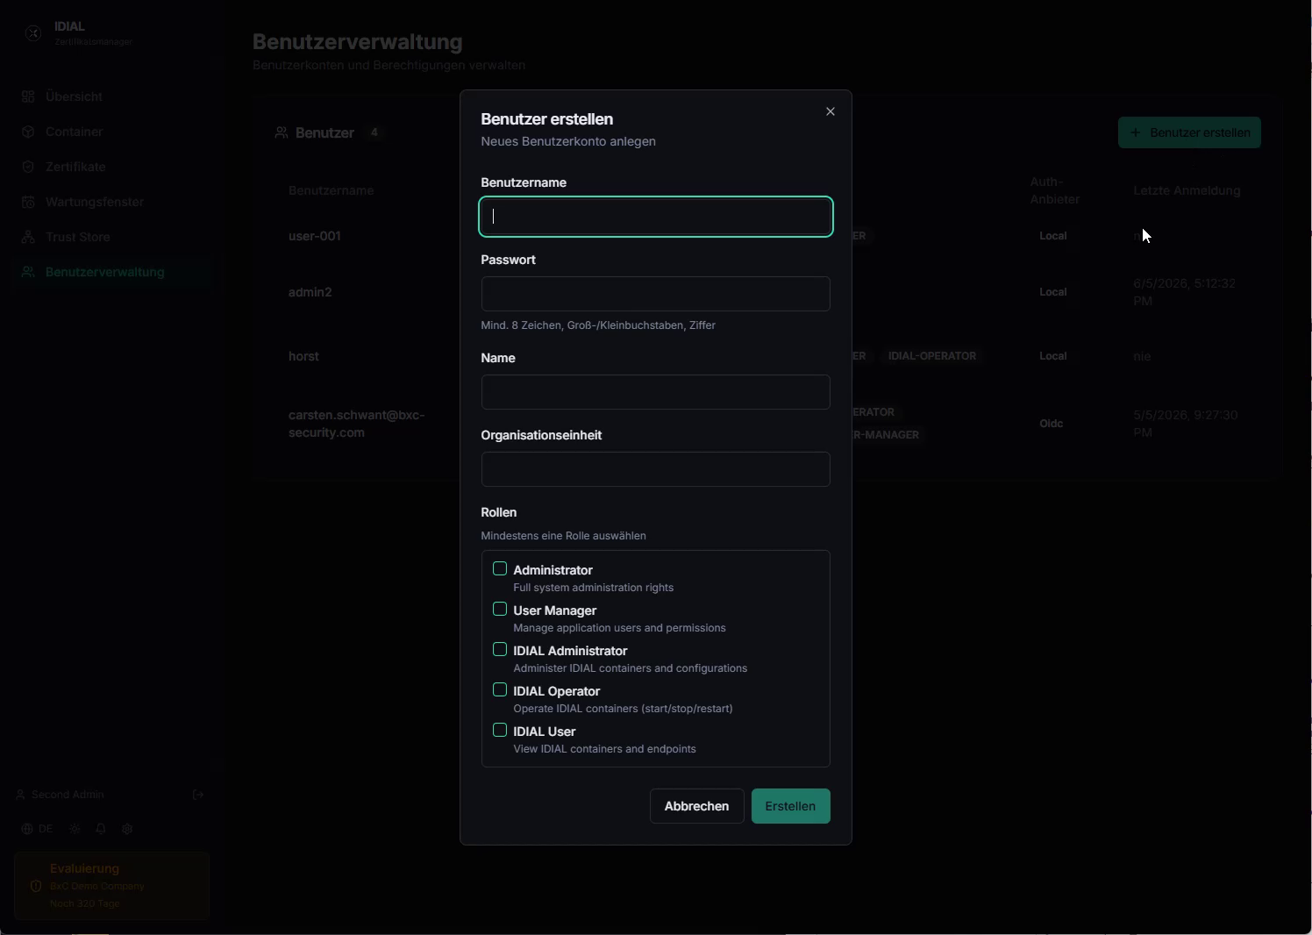Focus the Passwort input field

[655, 294]
